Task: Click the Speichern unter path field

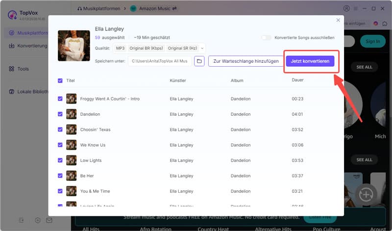Action: [160, 61]
